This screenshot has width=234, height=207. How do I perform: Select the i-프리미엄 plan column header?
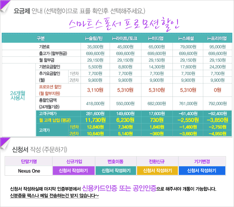[x=217, y=38]
